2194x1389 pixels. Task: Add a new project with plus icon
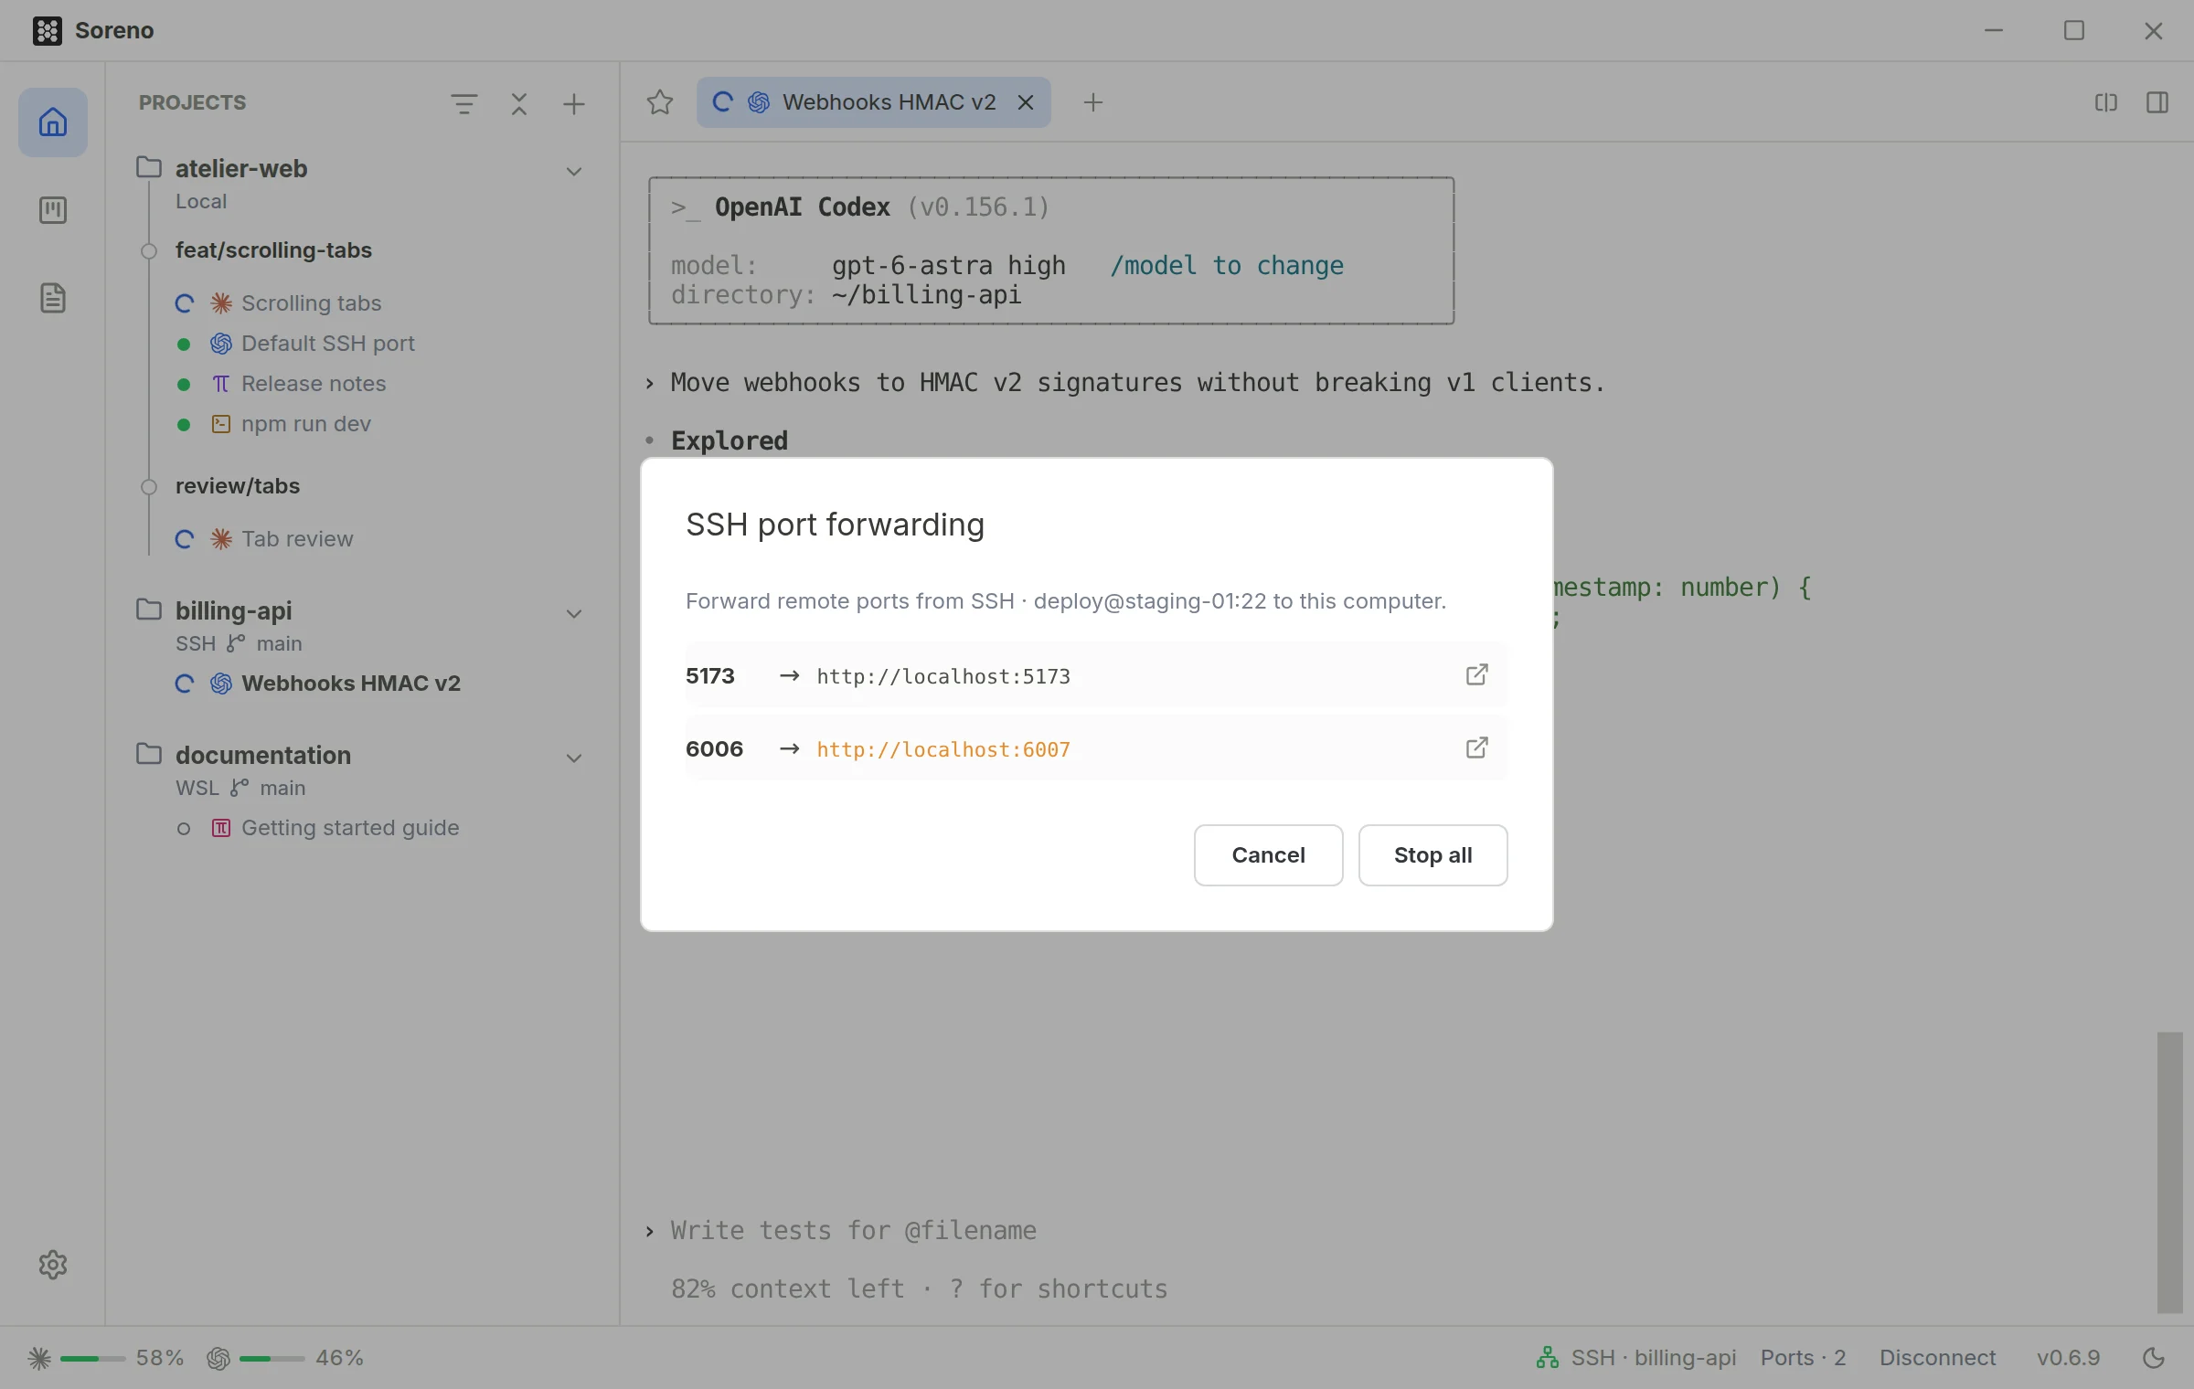pos(574,103)
